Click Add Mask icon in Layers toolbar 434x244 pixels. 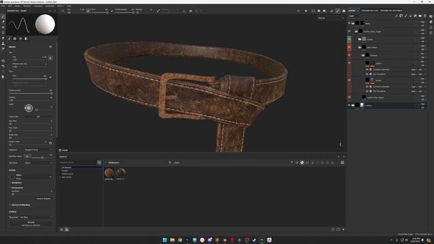[401, 16]
